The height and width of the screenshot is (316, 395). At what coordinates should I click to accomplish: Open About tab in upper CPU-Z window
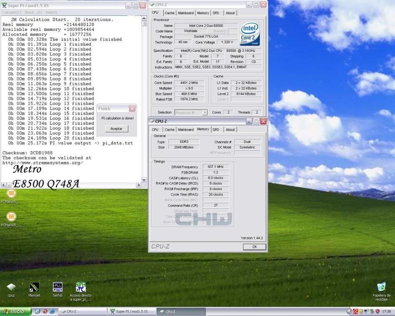[x=230, y=13]
